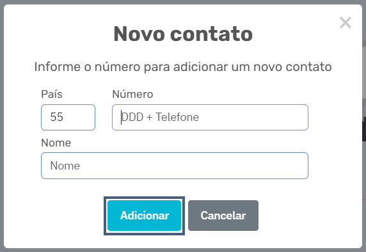Cancel adding the new contact
366x252 pixels.
click(x=223, y=216)
